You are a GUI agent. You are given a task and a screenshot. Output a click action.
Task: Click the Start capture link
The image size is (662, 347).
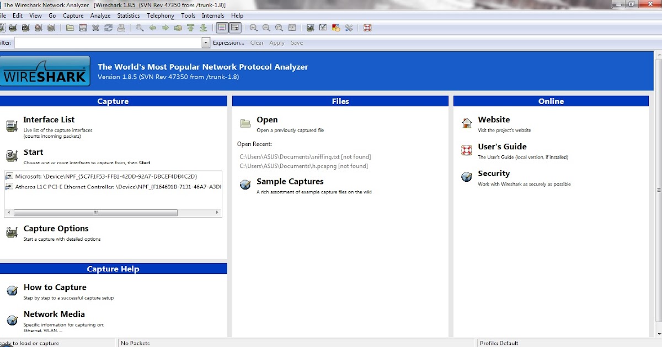pyautogui.click(x=33, y=152)
